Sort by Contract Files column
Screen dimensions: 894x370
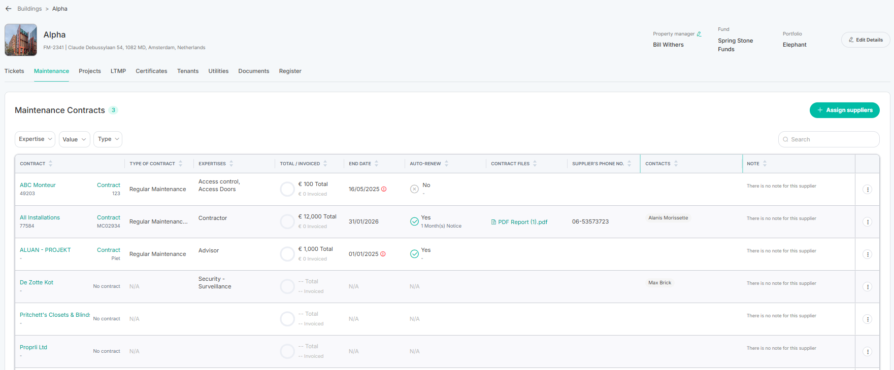point(535,164)
